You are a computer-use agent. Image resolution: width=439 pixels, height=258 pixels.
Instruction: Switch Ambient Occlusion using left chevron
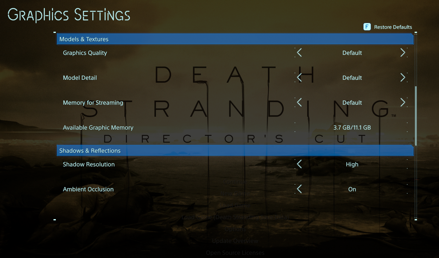click(x=299, y=189)
